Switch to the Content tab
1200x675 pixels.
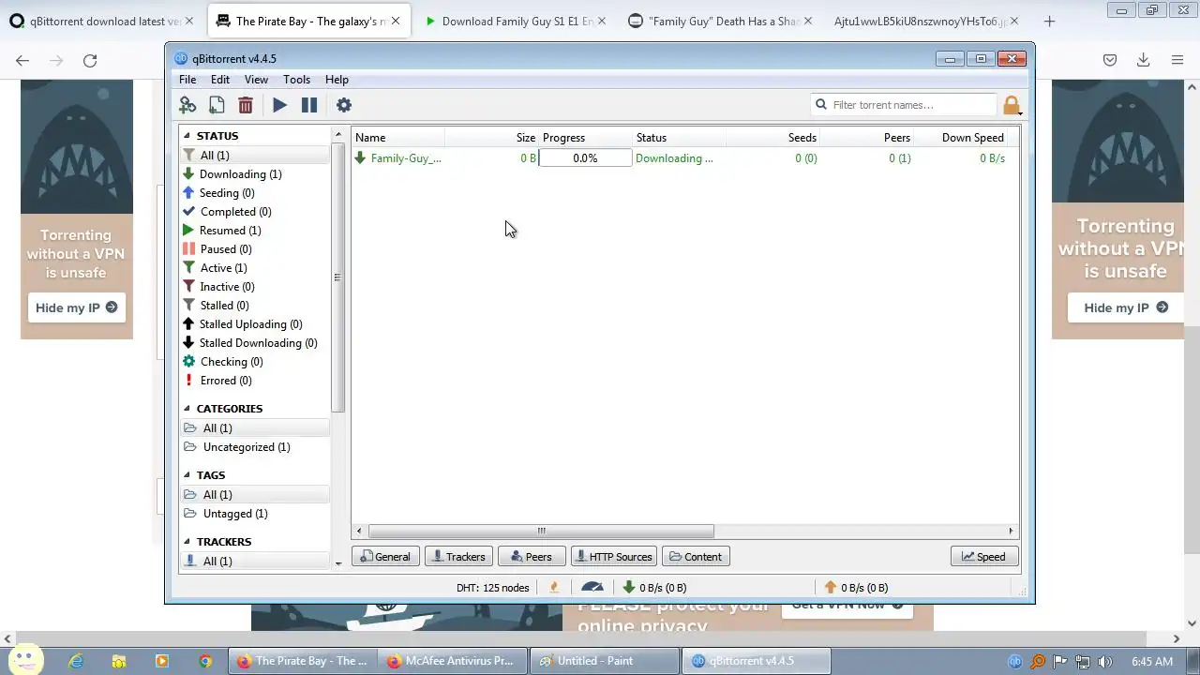[697, 557]
